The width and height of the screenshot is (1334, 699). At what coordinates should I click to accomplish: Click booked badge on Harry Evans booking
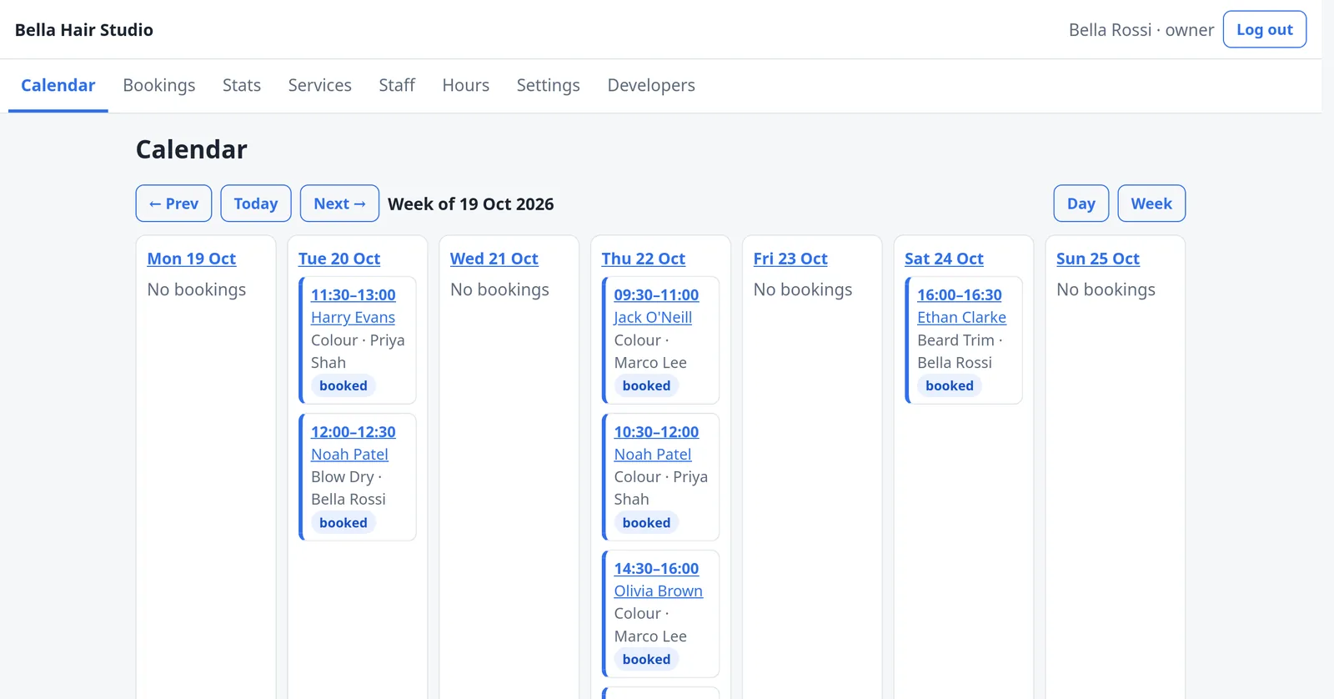point(344,385)
